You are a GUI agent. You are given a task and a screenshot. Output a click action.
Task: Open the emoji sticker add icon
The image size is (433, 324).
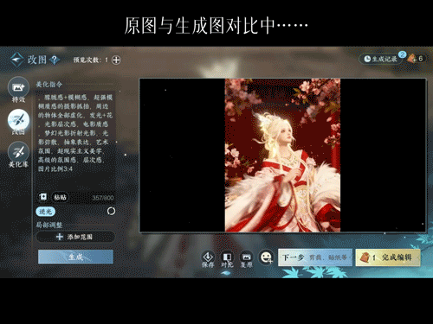point(266,257)
